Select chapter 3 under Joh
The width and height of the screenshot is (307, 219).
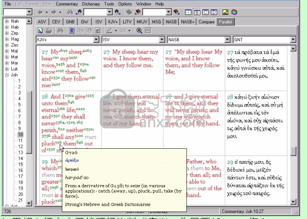pyautogui.click(x=19, y=93)
